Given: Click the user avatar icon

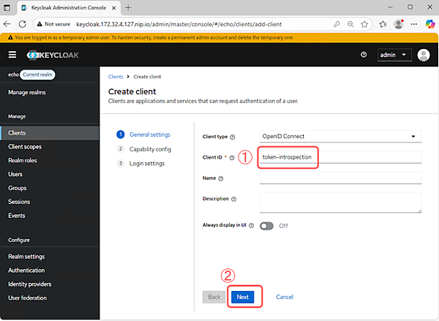Looking at the screenshot, I should click(x=424, y=55).
